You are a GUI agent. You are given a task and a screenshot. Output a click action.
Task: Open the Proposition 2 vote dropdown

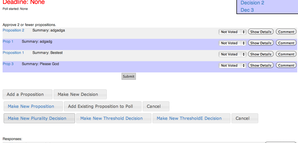[x=232, y=32]
